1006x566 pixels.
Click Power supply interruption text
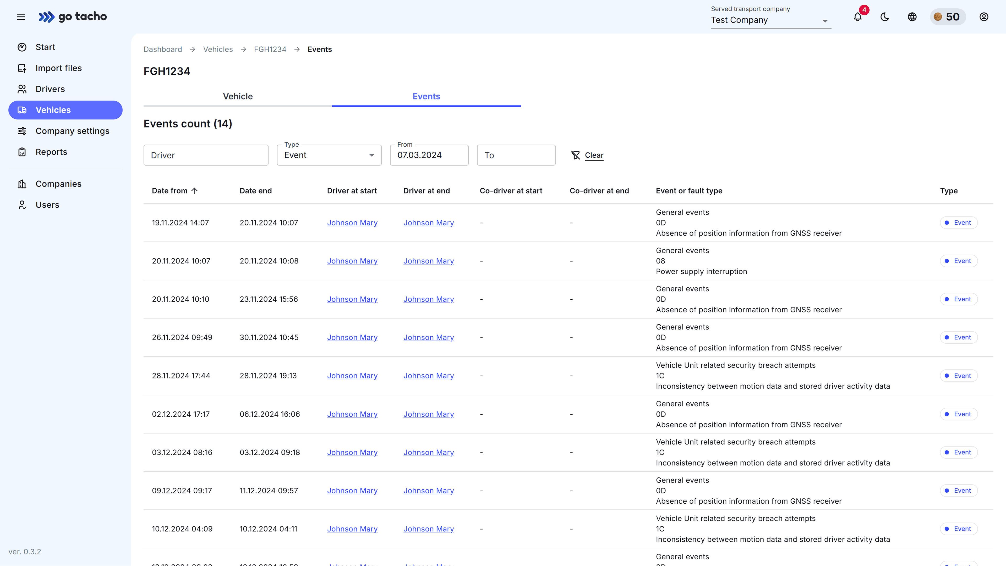[x=701, y=272]
